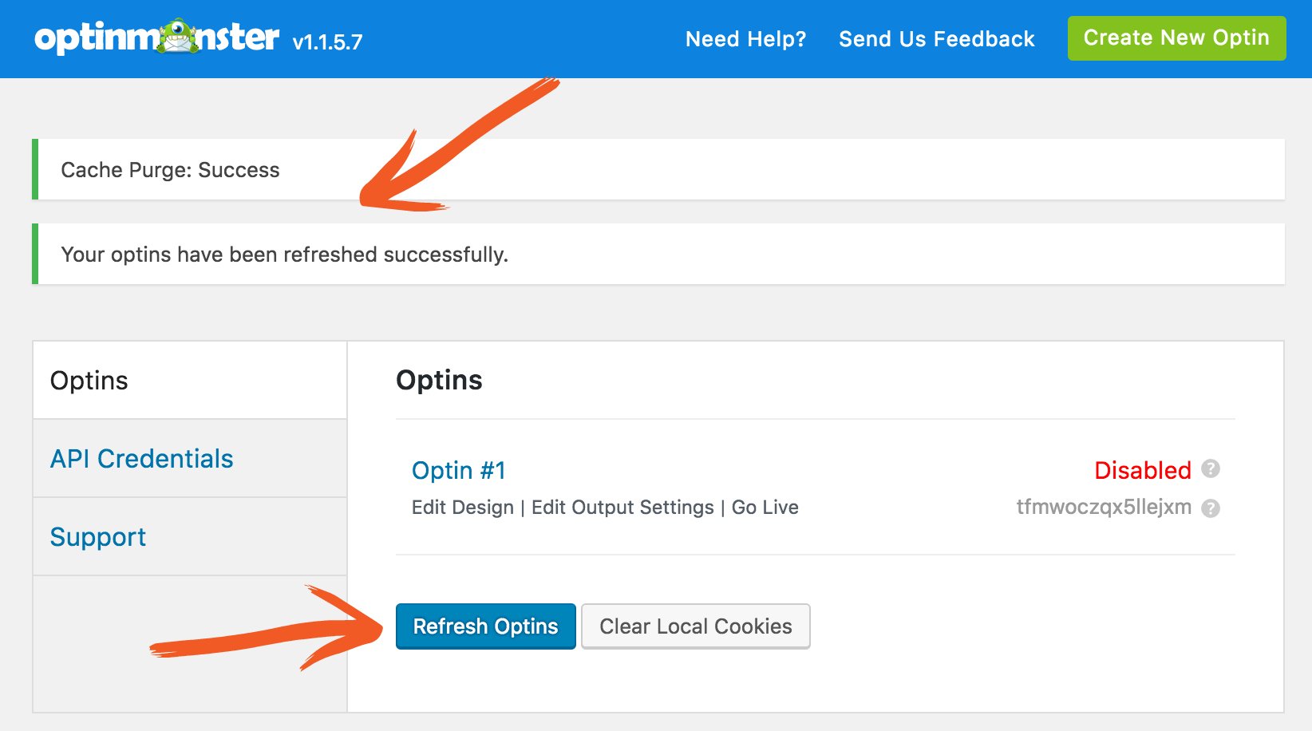Open Edit Output Settings link
The image size is (1312, 731).
tap(622, 508)
